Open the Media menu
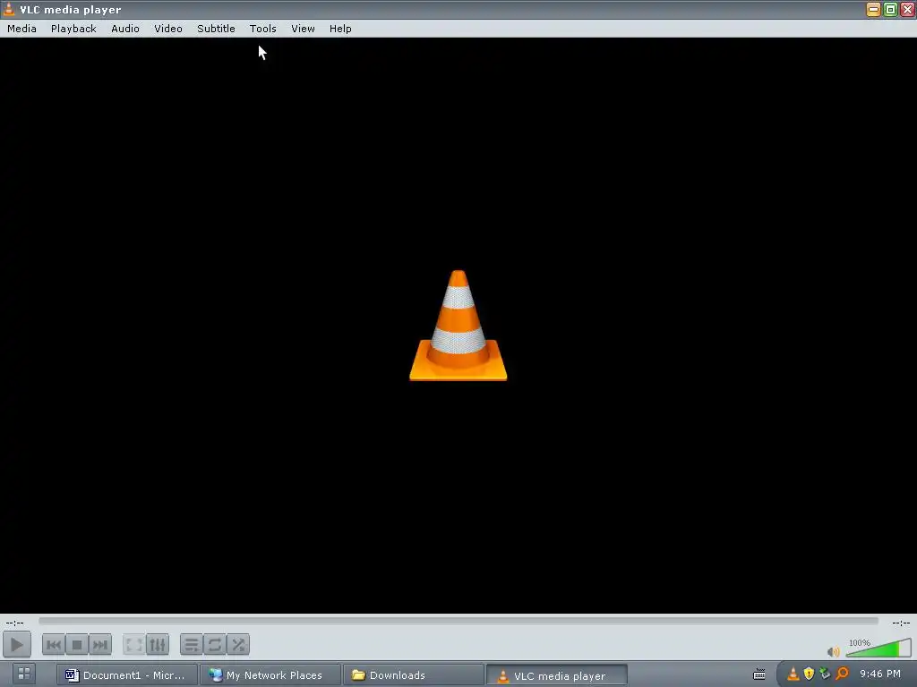Image resolution: width=917 pixels, height=687 pixels. click(x=21, y=29)
